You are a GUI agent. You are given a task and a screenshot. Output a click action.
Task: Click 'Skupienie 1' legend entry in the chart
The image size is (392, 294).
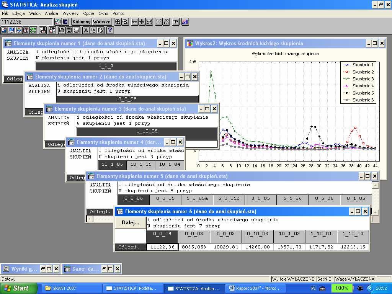(x=358, y=65)
